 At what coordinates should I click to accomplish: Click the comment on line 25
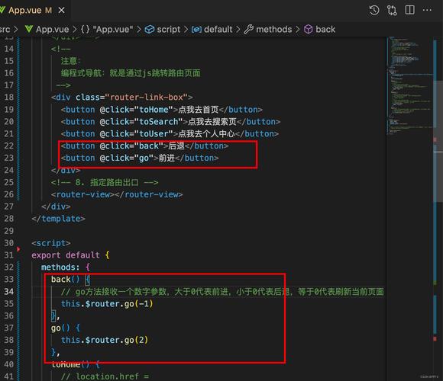click(105, 182)
